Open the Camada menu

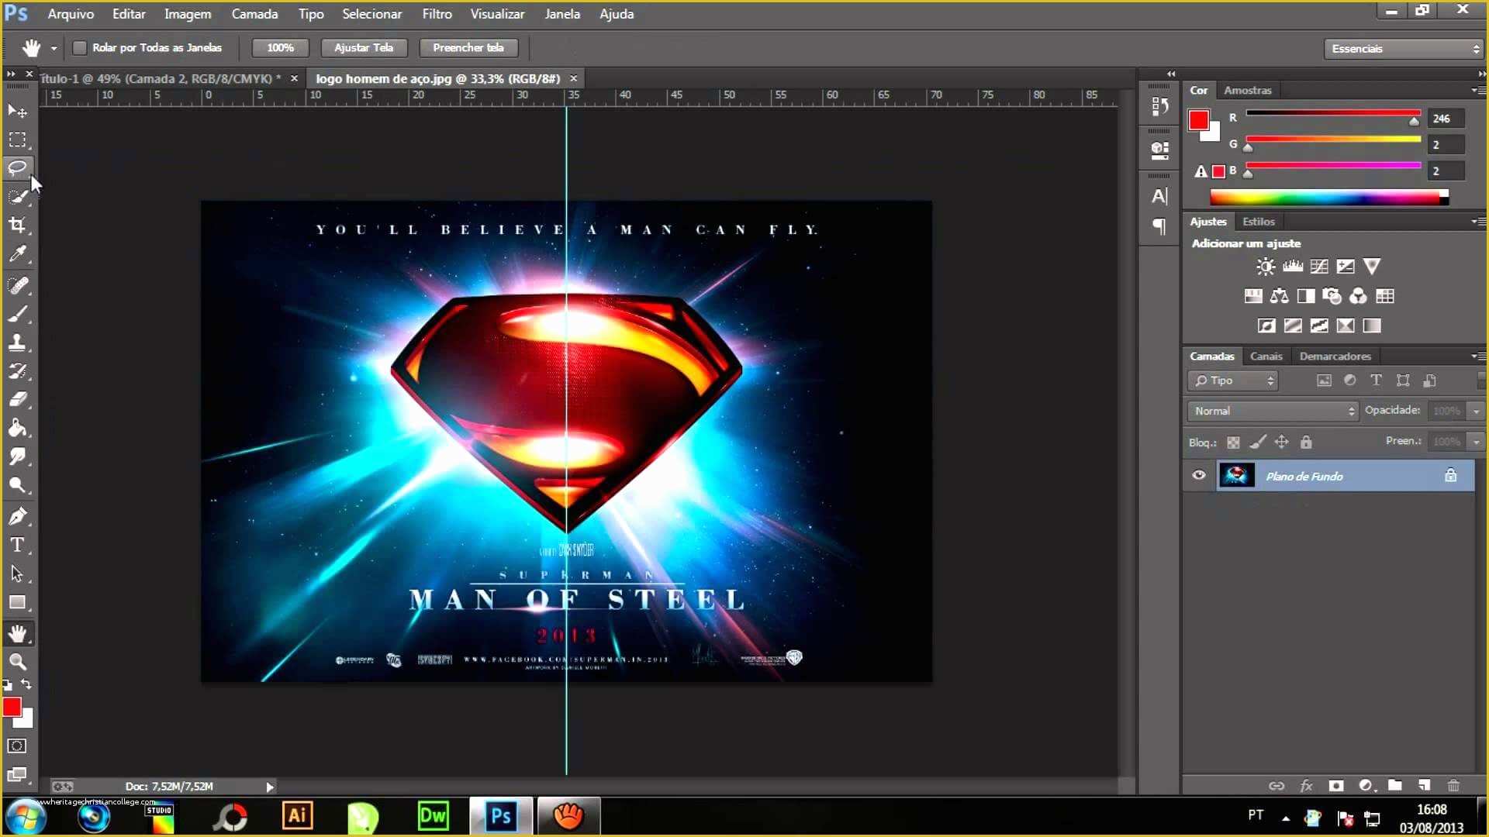(254, 14)
